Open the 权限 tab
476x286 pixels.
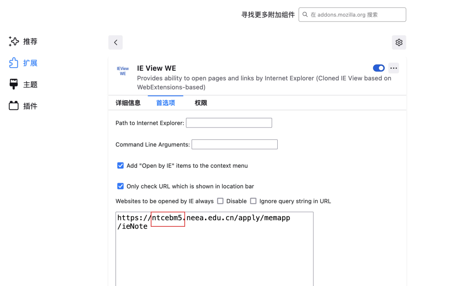coord(201,102)
